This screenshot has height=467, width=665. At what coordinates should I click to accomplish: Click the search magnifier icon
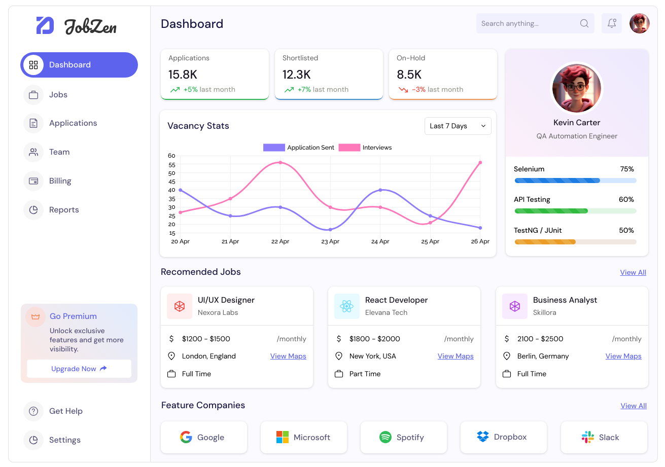click(584, 23)
